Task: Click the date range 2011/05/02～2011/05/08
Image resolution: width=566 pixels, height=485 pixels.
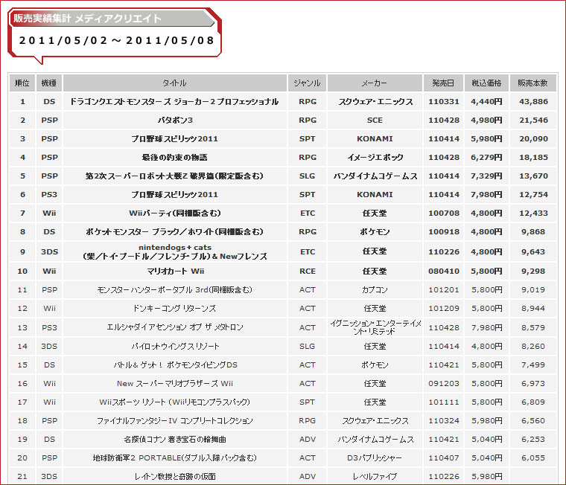Action: tap(117, 40)
